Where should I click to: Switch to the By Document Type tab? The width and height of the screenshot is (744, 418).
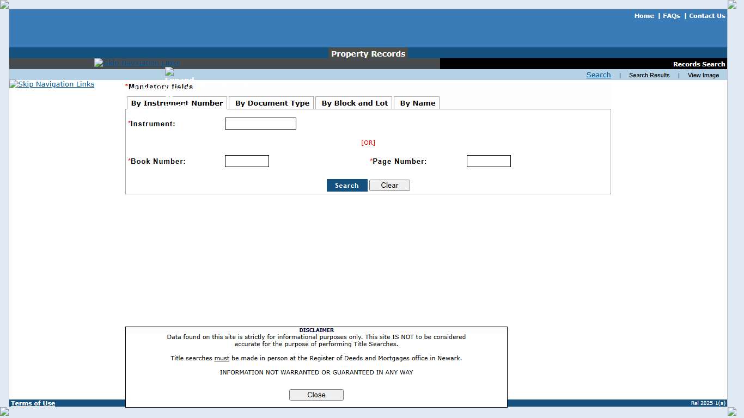pos(271,103)
